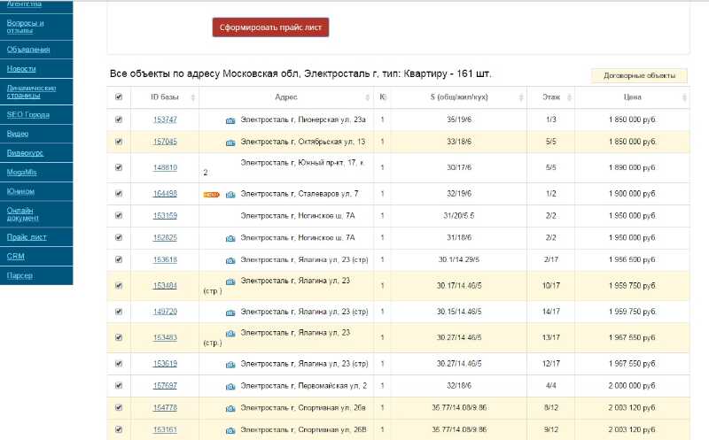Viewport: 709px width, 440px height.
Task: Click address Ногинское ш, 7А in row 153159
Action: pos(298,216)
